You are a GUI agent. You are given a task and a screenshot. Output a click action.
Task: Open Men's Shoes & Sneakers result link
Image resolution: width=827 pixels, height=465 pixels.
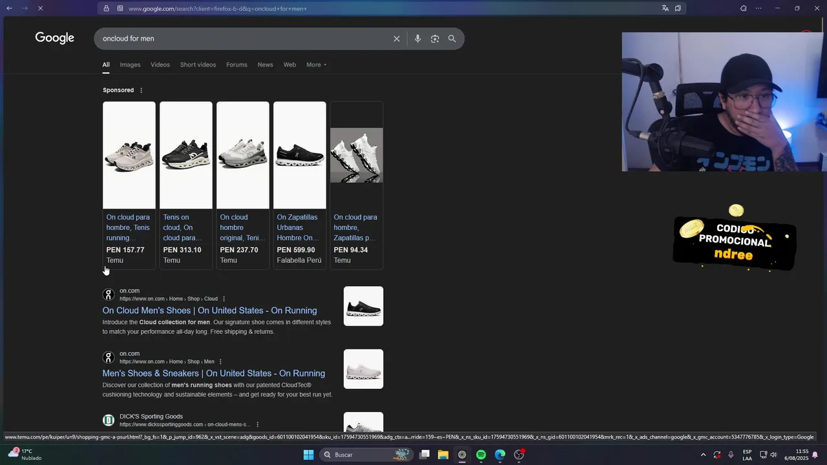(x=214, y=373)
